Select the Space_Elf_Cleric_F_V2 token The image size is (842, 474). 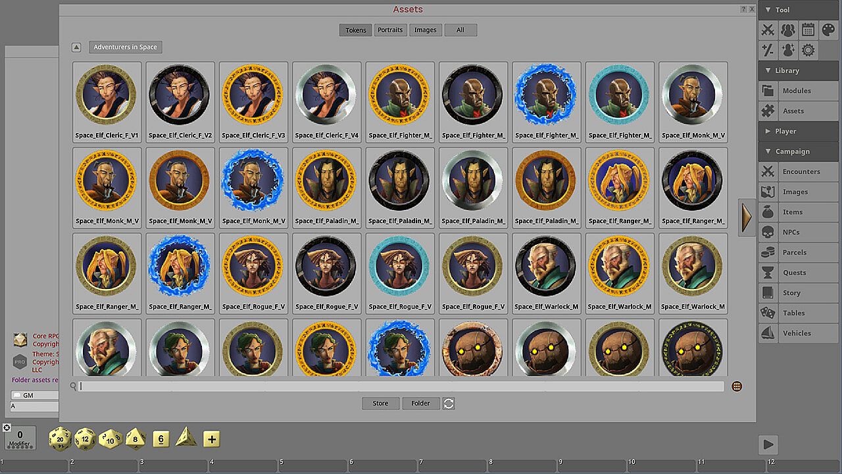click(180, 102)
